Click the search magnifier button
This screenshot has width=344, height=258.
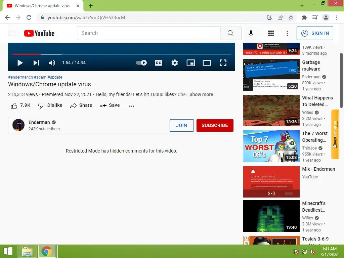[230, 33]
